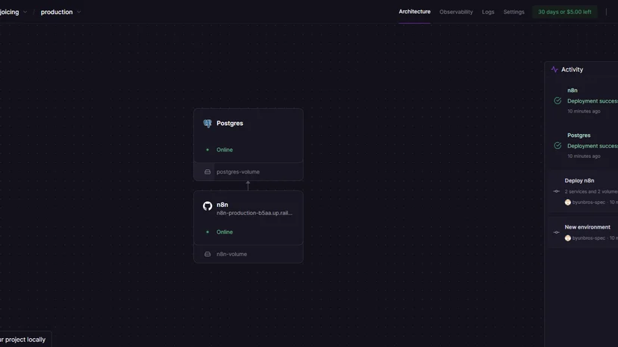Click the Activity pulse icon
The width and height of the screenshot is (618, 347).
click(x=555, y=69)
